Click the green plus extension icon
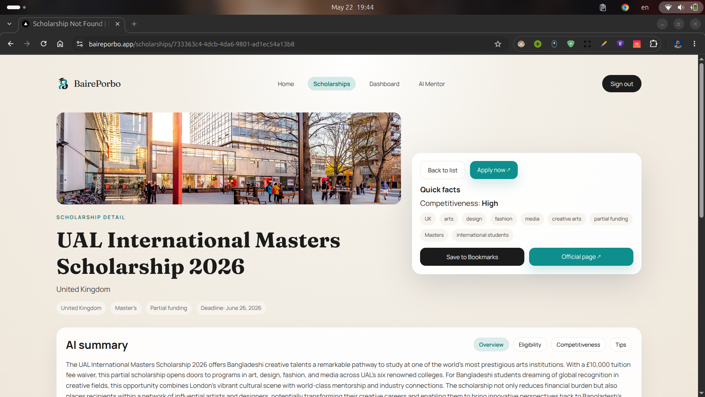The width and height of the screenshot is (705, 397). point(538,44)
